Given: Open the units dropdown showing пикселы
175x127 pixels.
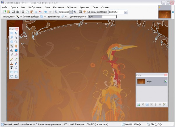Looking at the screenshot, I should (x=125, y=12).
